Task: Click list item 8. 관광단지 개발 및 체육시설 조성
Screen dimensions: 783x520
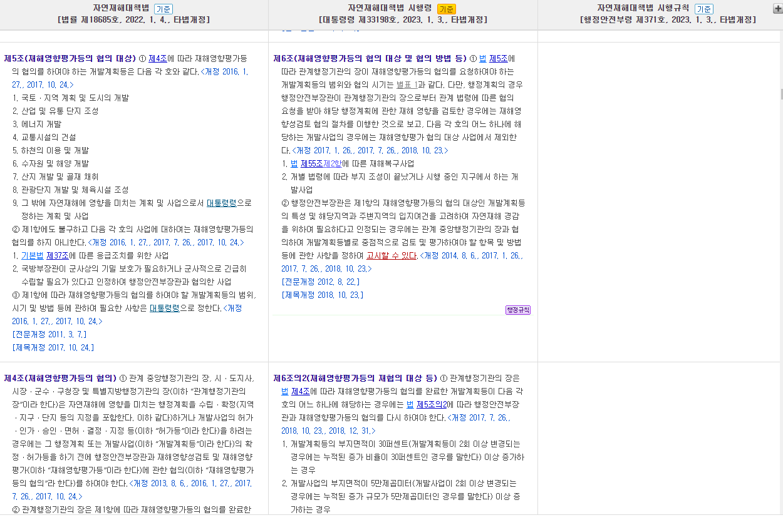Action: pos(70,190)
